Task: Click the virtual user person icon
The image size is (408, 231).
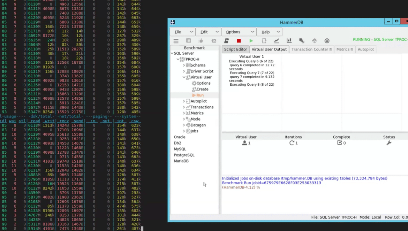Action: coord(244,143)
